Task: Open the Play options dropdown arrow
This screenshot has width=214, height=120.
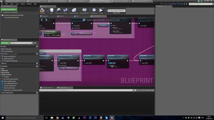Action: pyautogui.click(x=106, y=11)
